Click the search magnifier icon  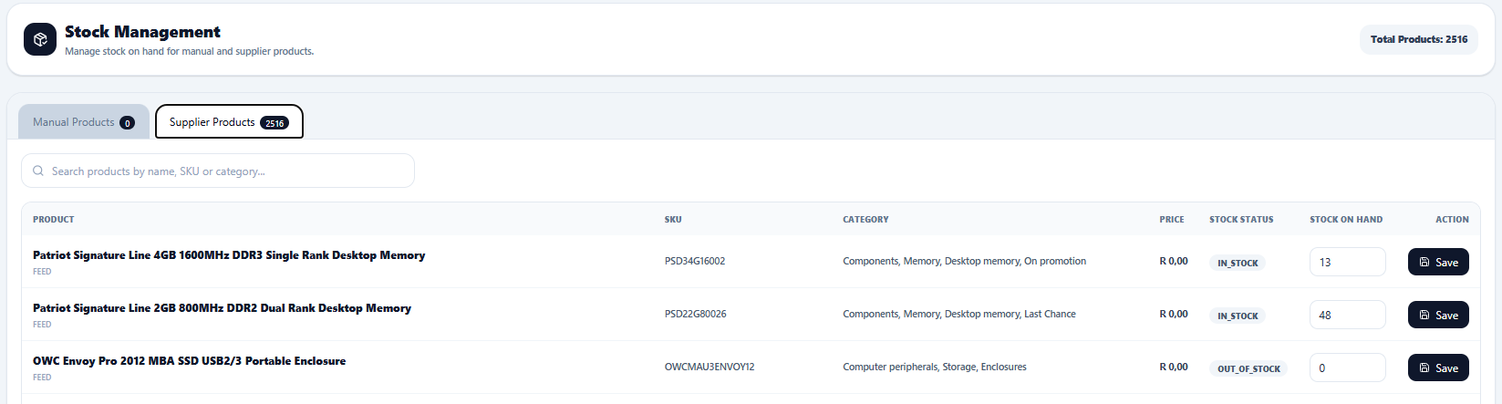coord(38,171)
